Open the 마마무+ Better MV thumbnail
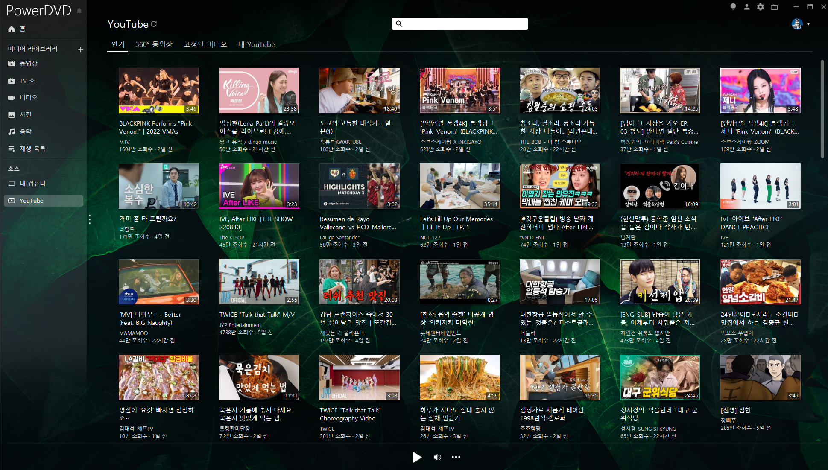The height and width of the screenshot is (470, 828). (159, 282)
